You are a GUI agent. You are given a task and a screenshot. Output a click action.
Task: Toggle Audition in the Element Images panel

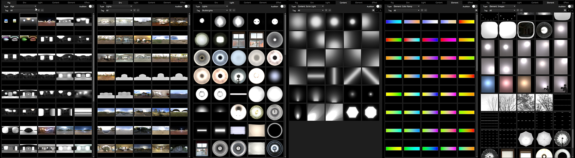pyautogui.click(x=570, y=6)
